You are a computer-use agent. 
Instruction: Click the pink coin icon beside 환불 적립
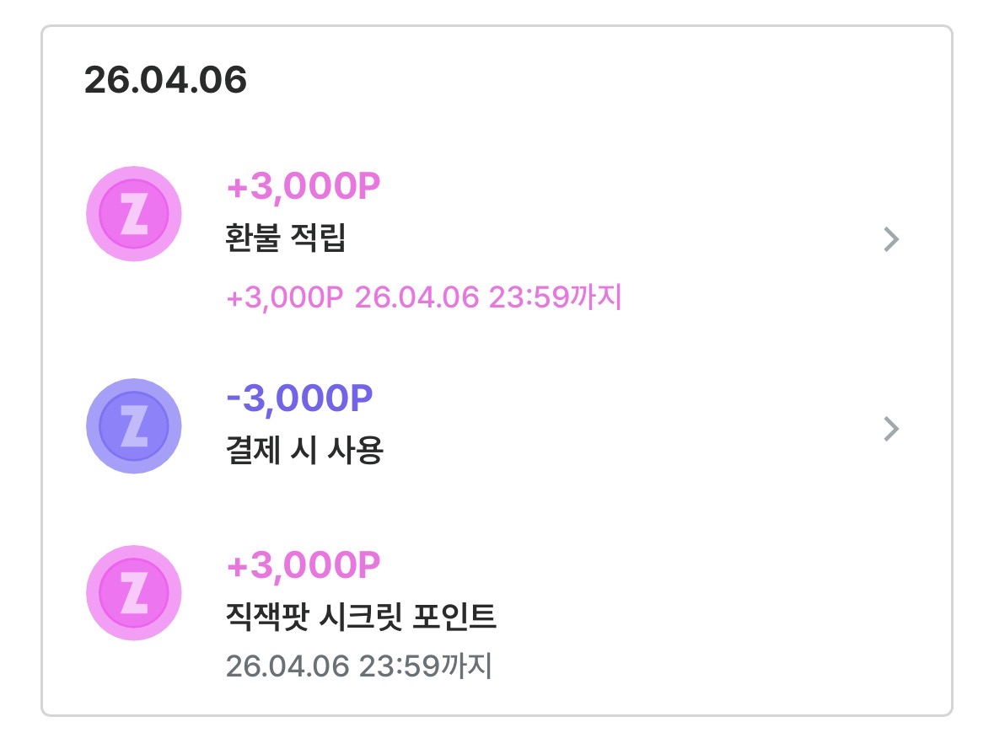(134, 214)
